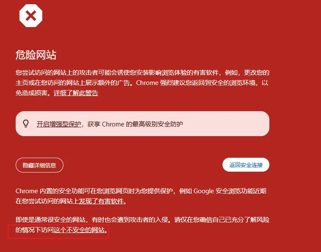Follow the 开启增强型保护 link
321x252 pixels.
[59, 124]
